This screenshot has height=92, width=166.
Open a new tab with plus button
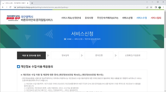click(32, 3)
